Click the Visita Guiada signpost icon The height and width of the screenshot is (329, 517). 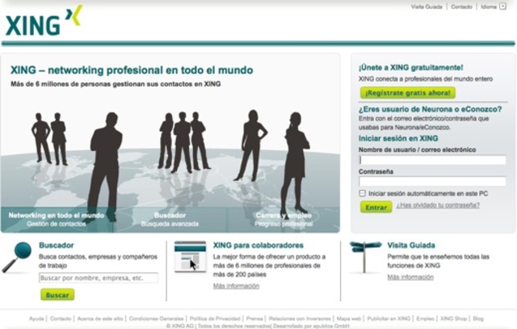(x=365, y=257)
